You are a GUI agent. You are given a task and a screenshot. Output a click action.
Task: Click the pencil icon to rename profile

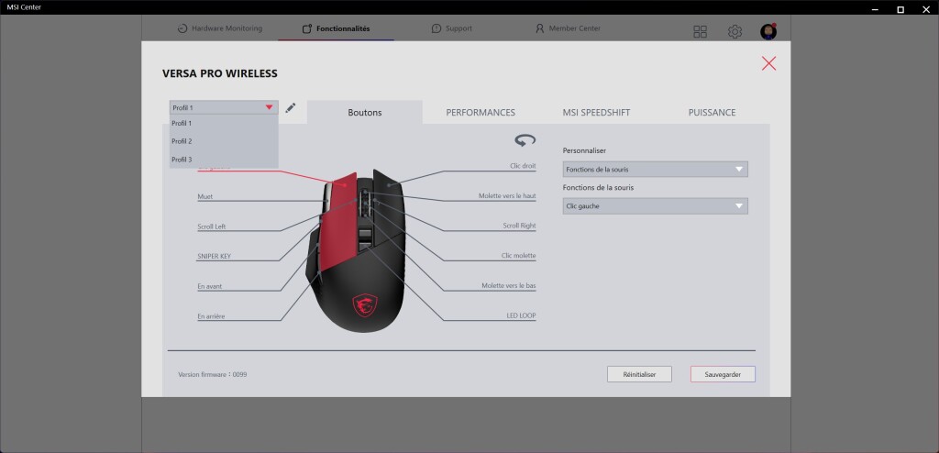(x=291, y=108)
